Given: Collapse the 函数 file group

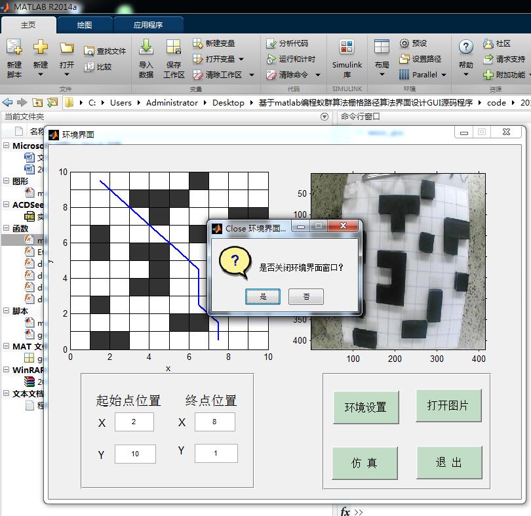Looking at the screenshot, I should [6, 228].
